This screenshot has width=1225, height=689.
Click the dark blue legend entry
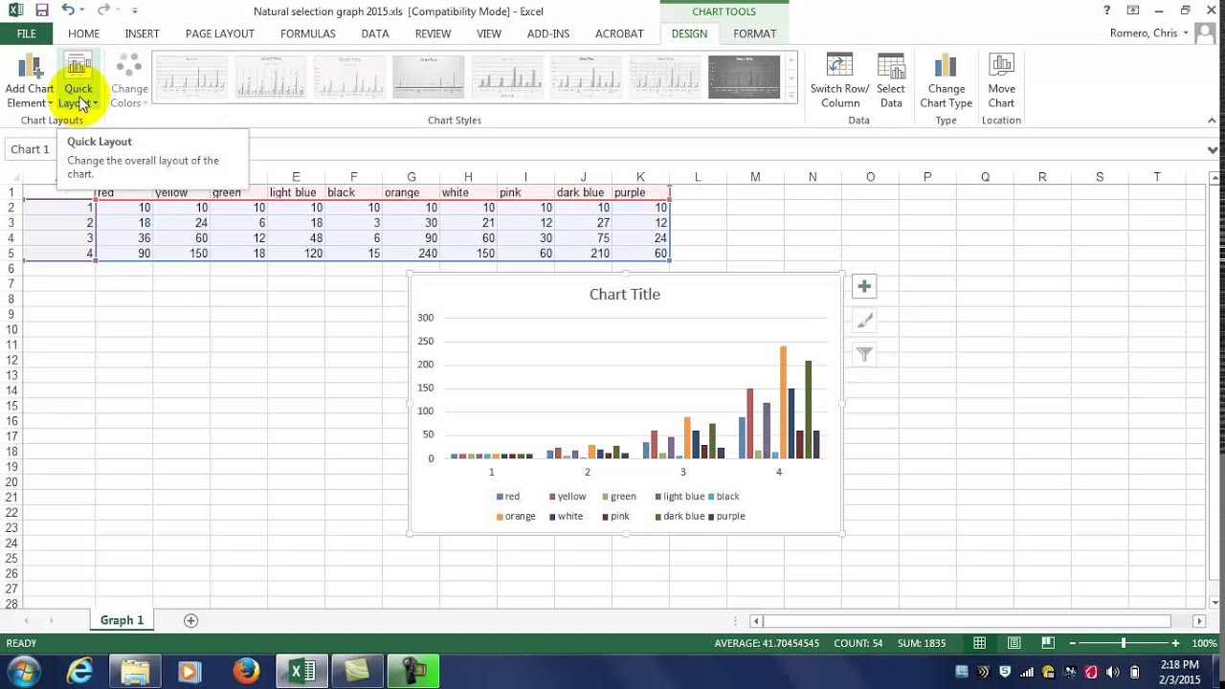point(679,516)
